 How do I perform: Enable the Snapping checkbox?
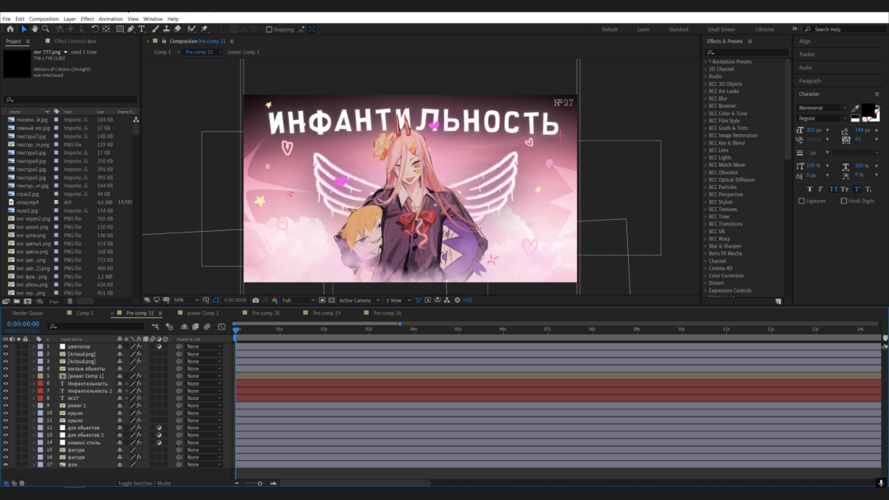[269, 29]
